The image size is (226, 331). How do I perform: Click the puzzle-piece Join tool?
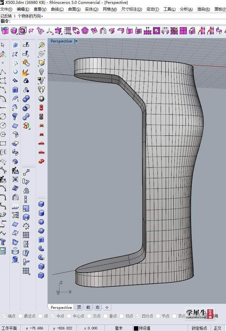[x=26, y=63]
